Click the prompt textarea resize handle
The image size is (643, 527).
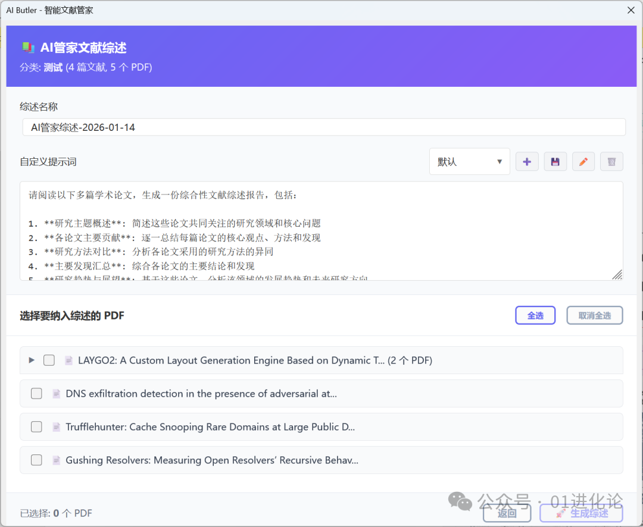[x=617, y=275]
